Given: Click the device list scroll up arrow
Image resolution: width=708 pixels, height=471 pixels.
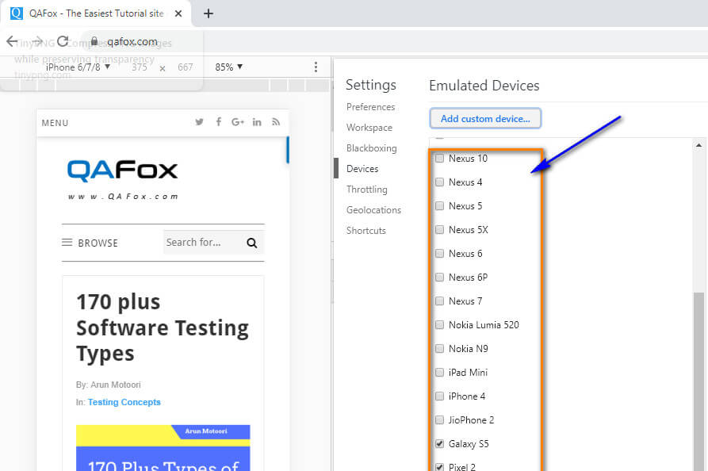Looking at the screenshot, I should click(x=699, y=145).
